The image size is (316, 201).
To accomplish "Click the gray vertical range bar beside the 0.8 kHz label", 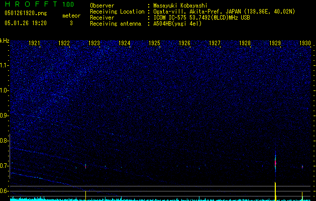I will click(x=10, y=156).
